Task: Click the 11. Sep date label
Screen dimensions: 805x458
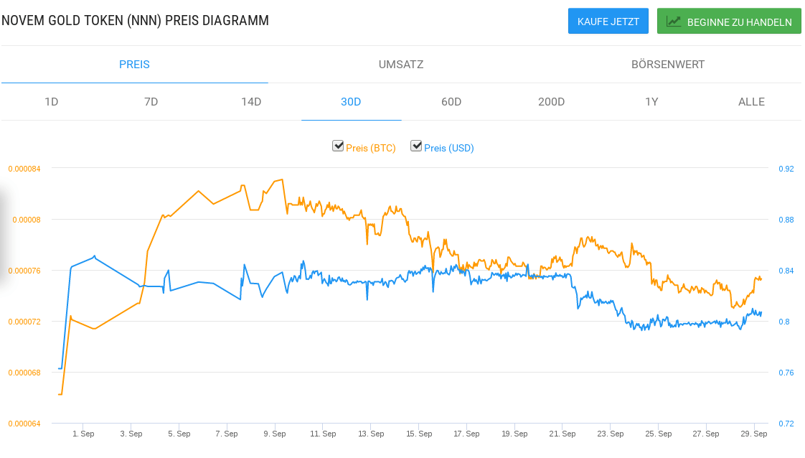Action: [323, 434]
